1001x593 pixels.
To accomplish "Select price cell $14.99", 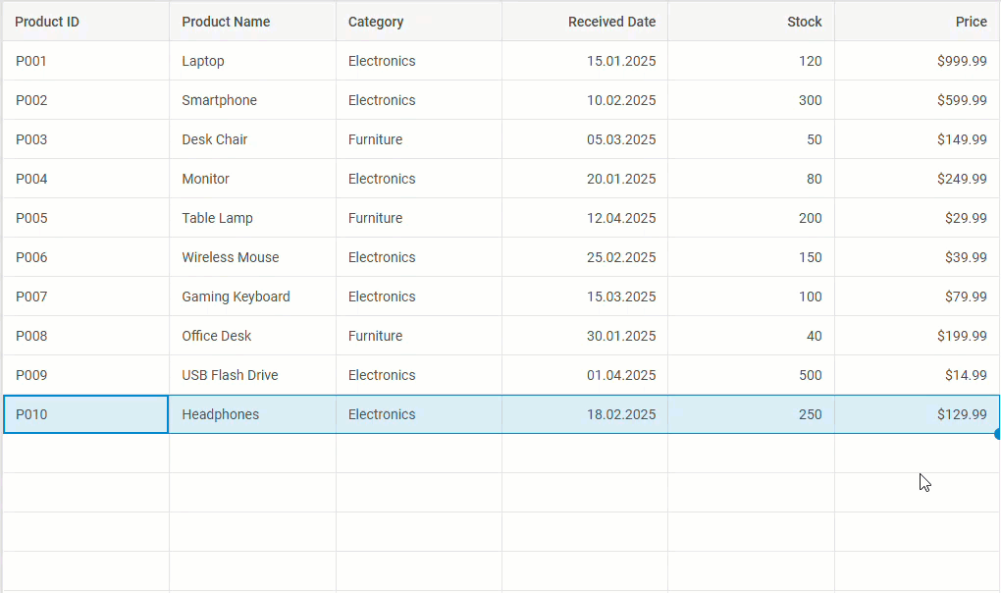I will tap(918, 375).
